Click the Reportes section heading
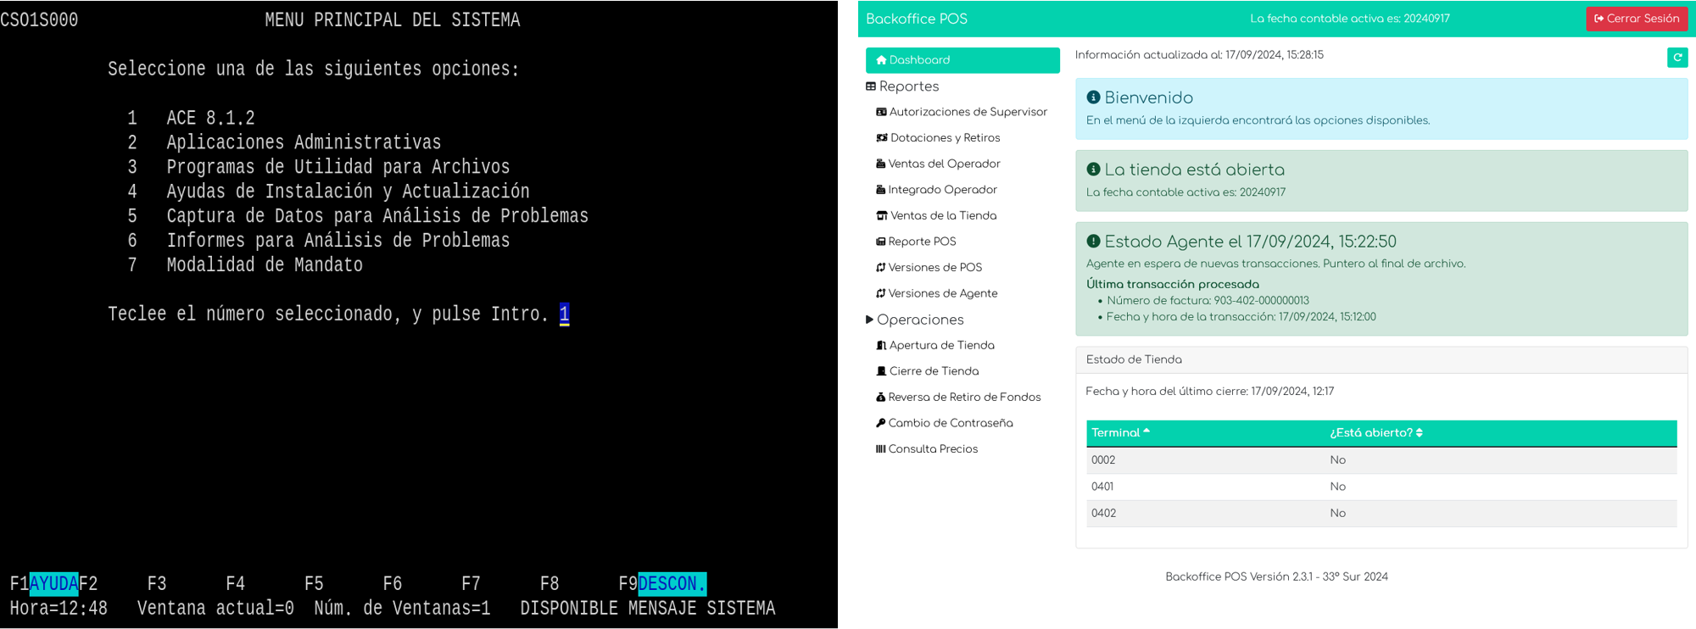 [x=909, y=86]
